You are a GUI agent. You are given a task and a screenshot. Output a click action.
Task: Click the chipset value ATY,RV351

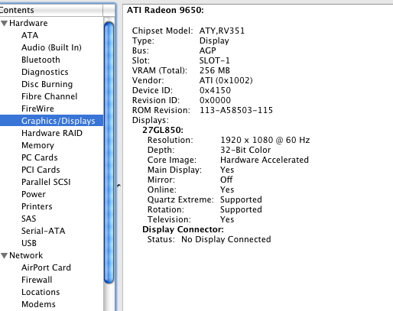point(222,31)
